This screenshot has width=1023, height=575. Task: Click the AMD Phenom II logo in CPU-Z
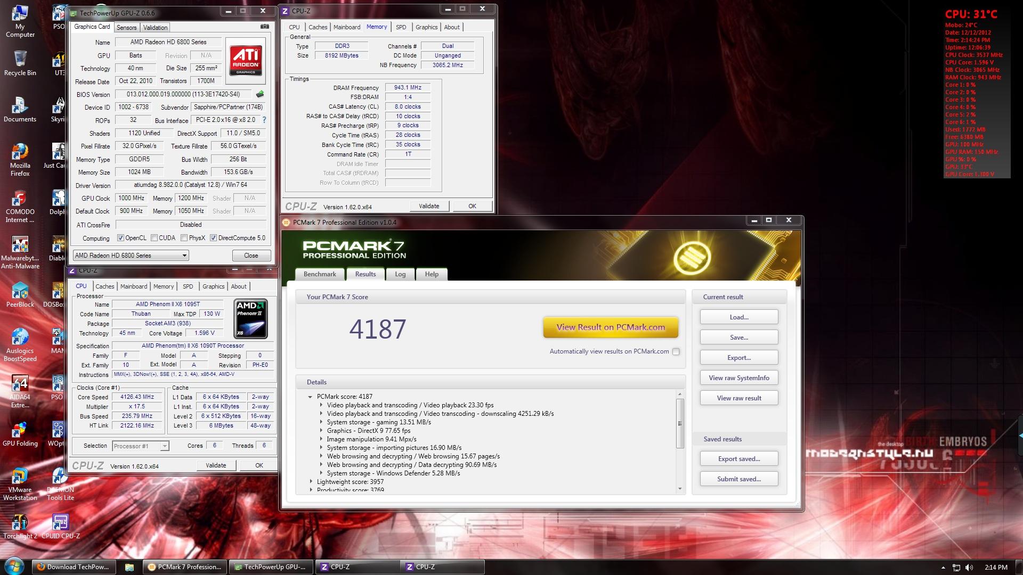coord(250,319)
